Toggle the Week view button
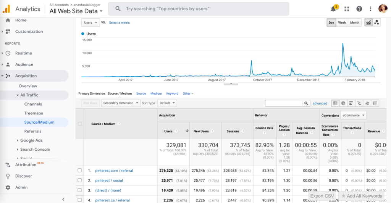 coord(342,23)
